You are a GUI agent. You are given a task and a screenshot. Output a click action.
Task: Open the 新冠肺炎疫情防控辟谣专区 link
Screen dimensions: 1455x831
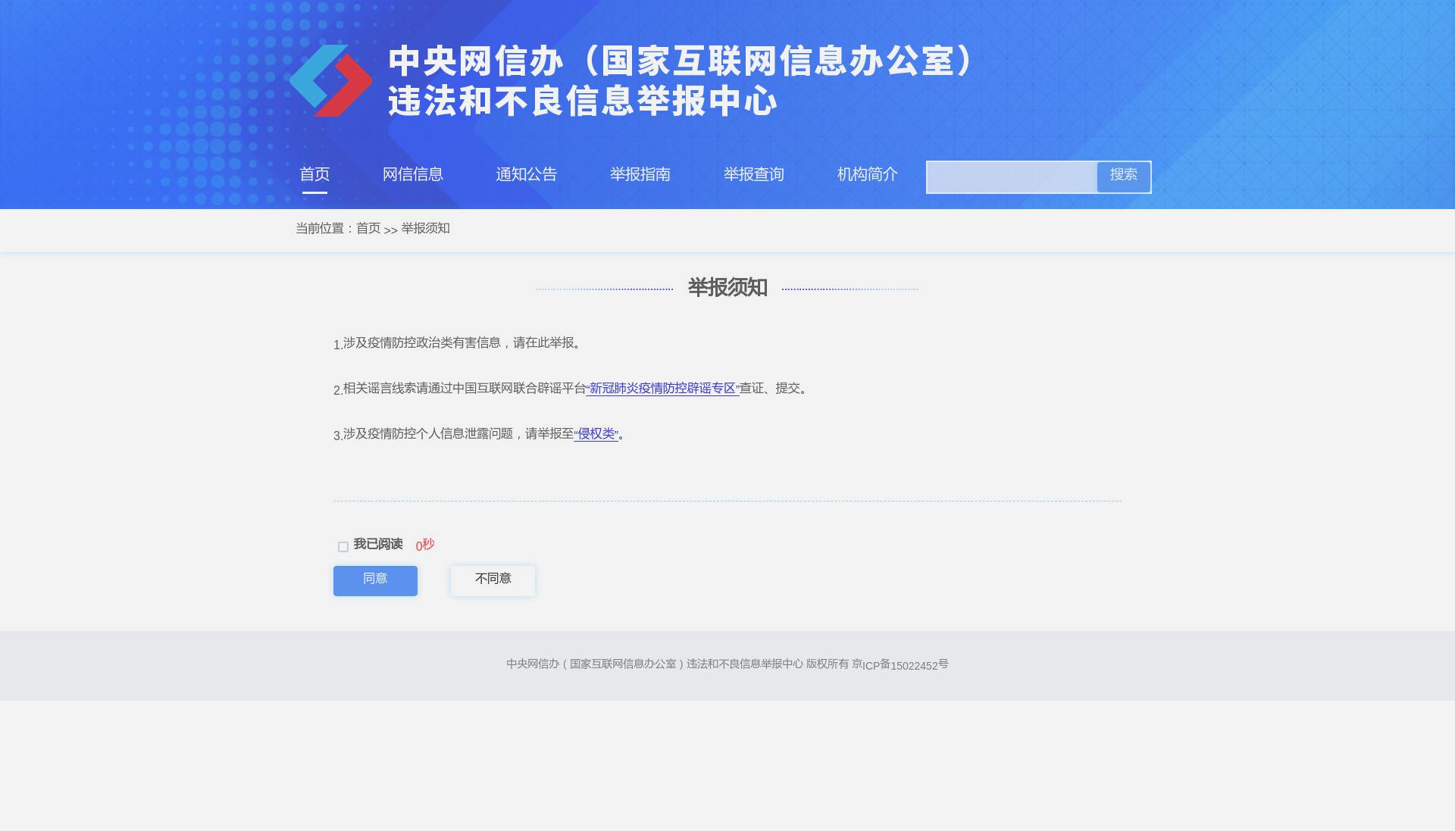tap(662, 389)
